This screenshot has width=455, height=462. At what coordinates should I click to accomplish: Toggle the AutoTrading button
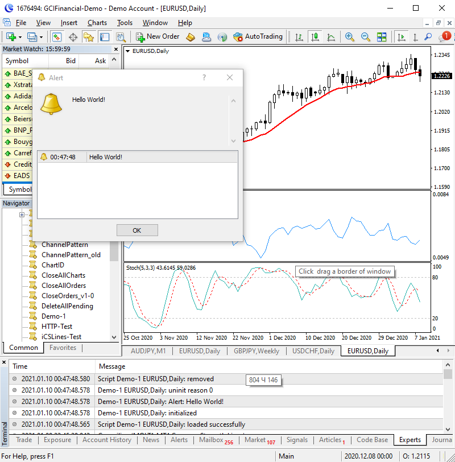[x=258, y=37]
